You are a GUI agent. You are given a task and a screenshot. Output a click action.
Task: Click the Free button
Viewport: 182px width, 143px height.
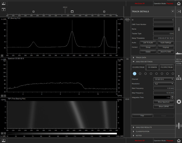142,116
